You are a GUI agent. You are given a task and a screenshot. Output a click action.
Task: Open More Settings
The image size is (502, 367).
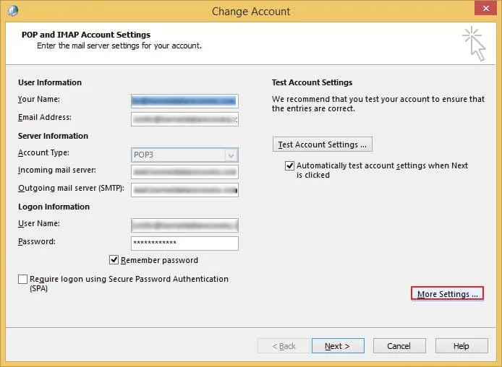click(447, 294)
